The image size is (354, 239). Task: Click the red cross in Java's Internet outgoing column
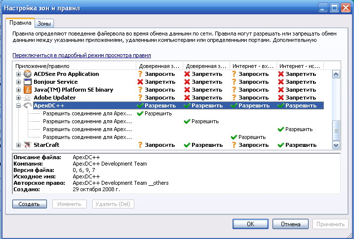(x=281, y=90)
